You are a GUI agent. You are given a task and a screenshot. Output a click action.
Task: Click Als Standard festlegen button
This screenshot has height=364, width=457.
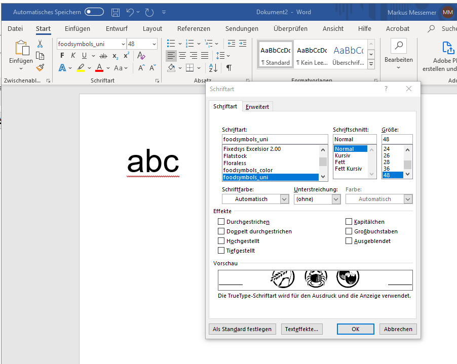click(x=242, y=329)
